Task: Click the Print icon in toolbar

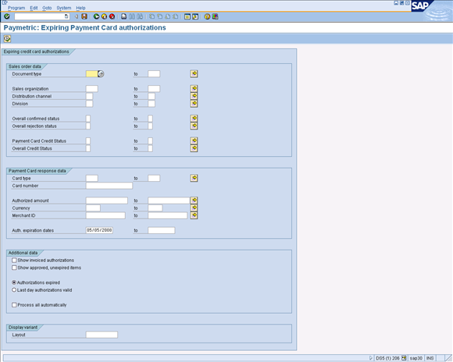Action: [123, 16]
